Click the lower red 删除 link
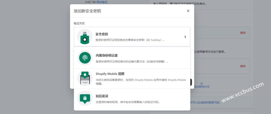Screen dimensions: 271x114 tap(243, 66)
